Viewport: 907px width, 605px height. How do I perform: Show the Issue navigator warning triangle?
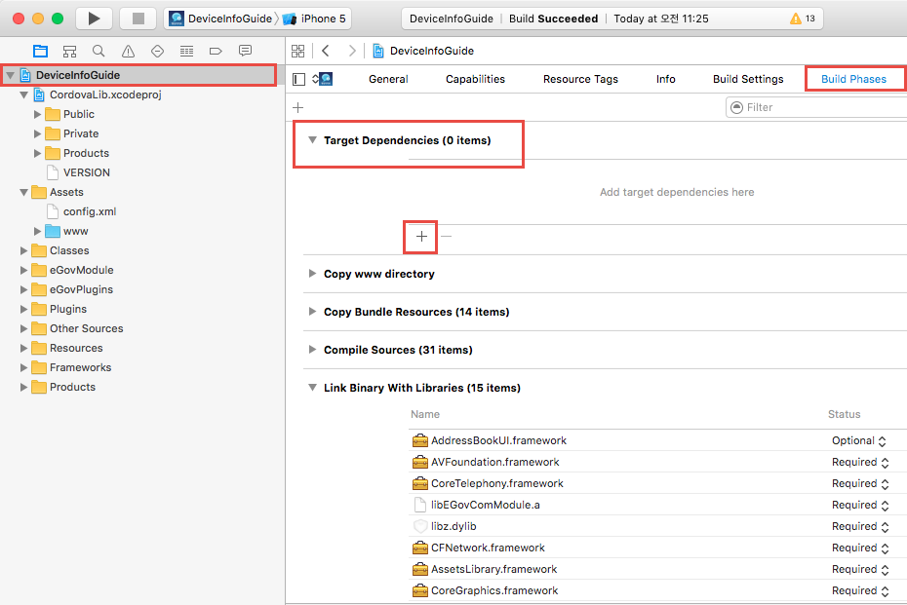pos(128,51)
